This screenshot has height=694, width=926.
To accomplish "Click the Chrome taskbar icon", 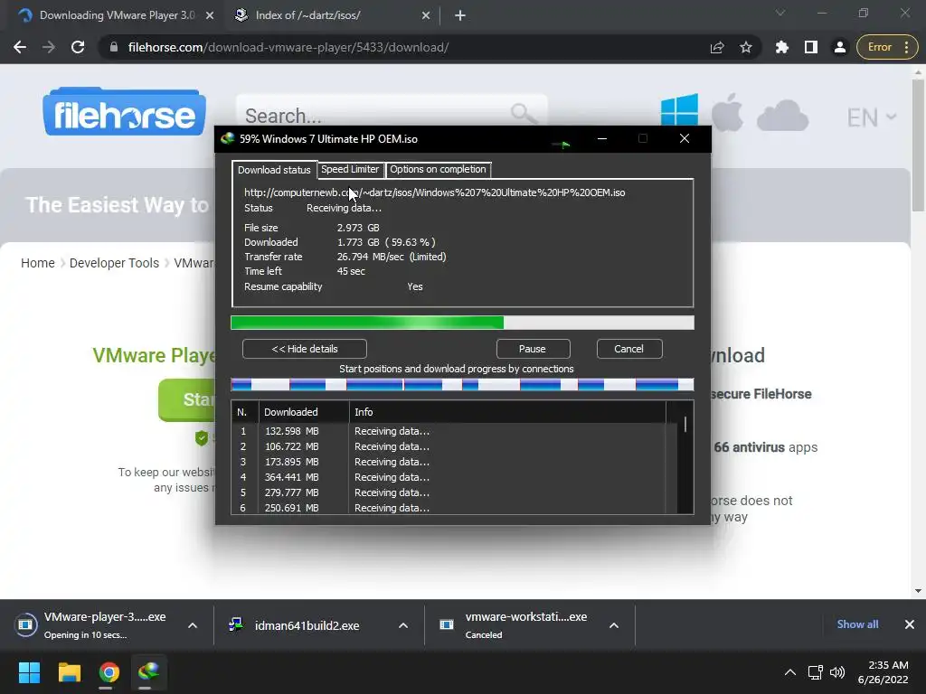I will [109, 672].
